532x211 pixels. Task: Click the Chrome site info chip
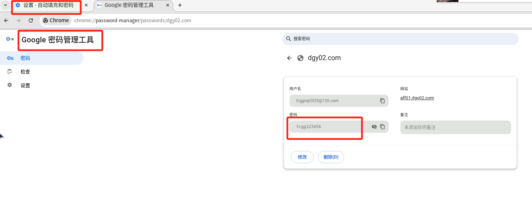click(56, 20)
